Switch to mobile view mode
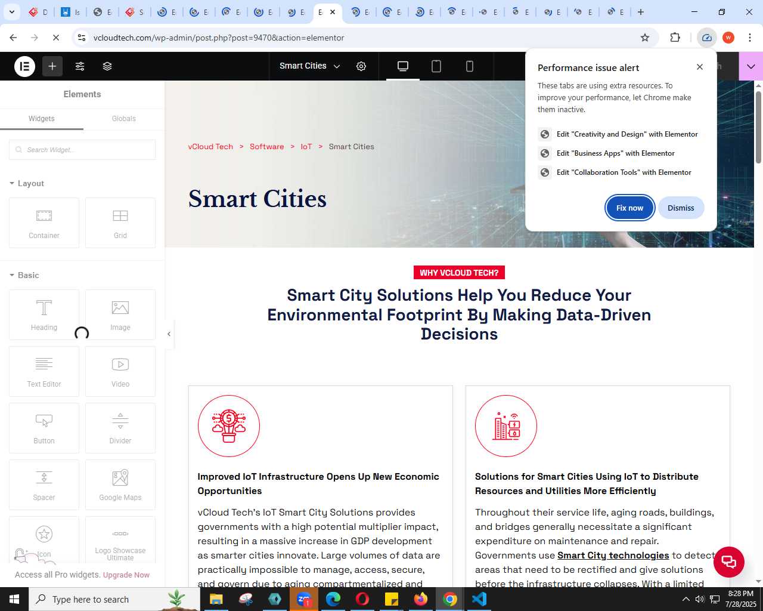The height and width of the screenshot is (611, 763). [470, 66]
